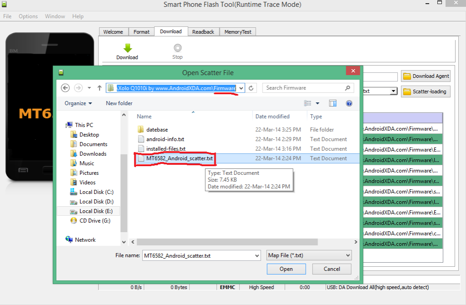Click the green Download arrow icon
This screenshot has height=305, width=466.
pyautogui.click(x=127, y=48)
